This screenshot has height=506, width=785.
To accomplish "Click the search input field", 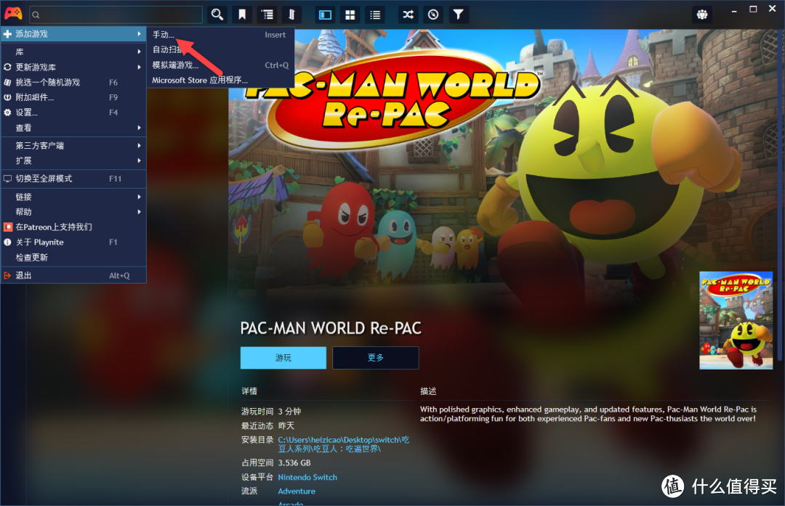I will tap(116, 15).
